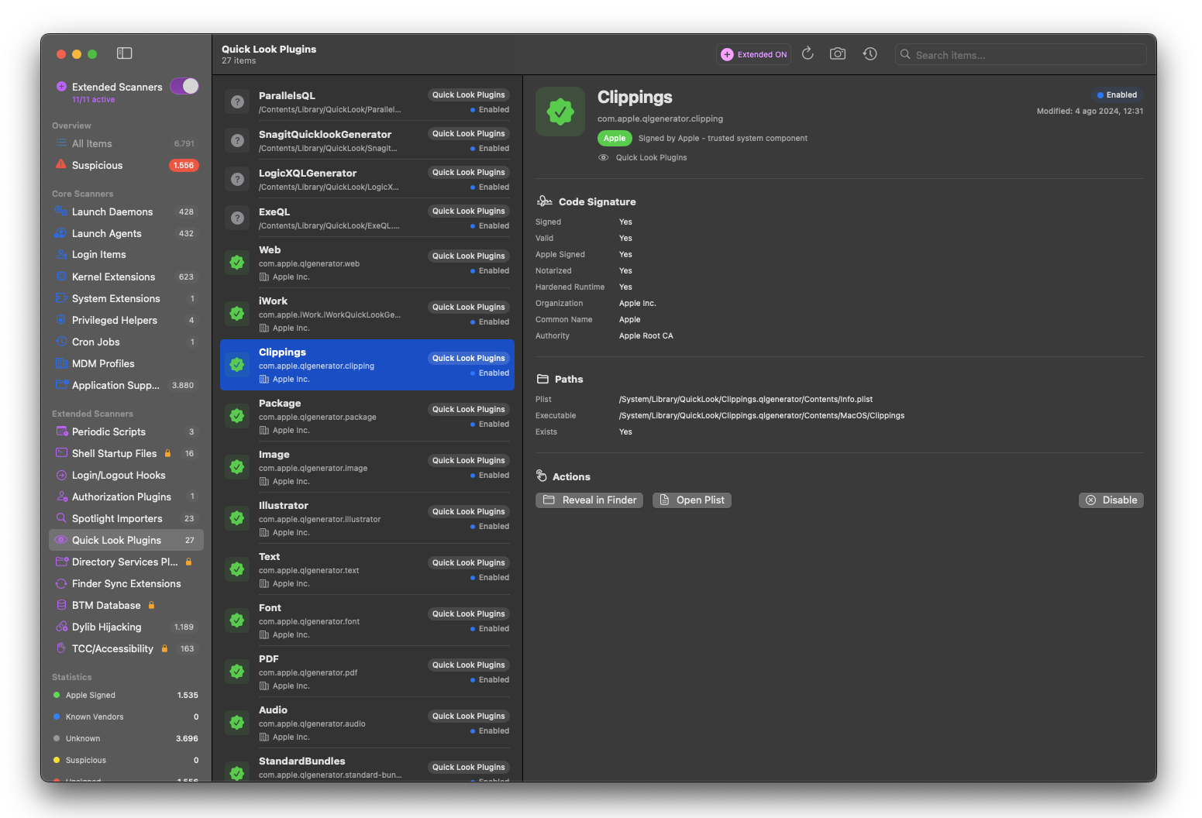
Task: Click the Cron Jobs sidebar icon
Action: coord(60,342)
